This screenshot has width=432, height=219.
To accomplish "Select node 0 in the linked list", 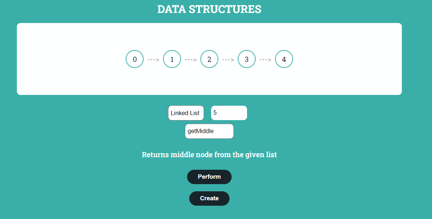I will click(x=135, y=59).
